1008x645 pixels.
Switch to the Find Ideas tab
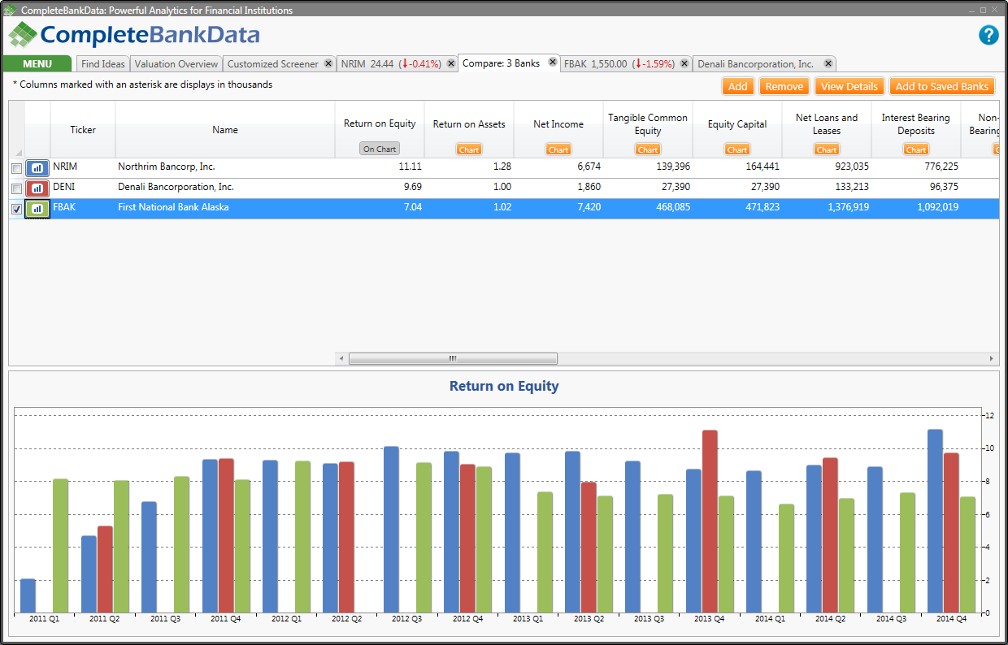pyautogui.click(x=103, y=64)
